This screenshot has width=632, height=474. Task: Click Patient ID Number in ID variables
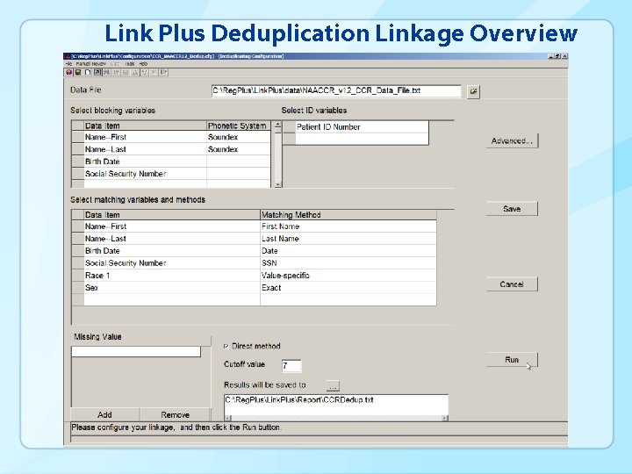(x=362, y=127)
